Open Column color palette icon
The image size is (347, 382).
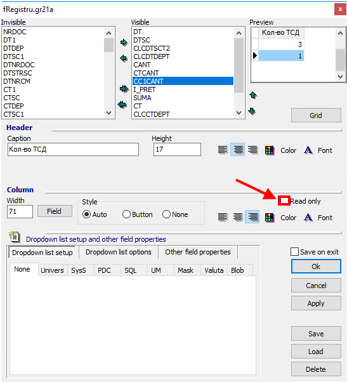(270, 217)
